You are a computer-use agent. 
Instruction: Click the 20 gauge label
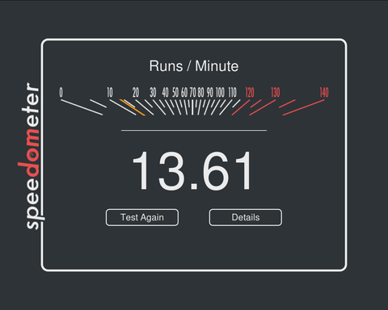coord(136,92)
